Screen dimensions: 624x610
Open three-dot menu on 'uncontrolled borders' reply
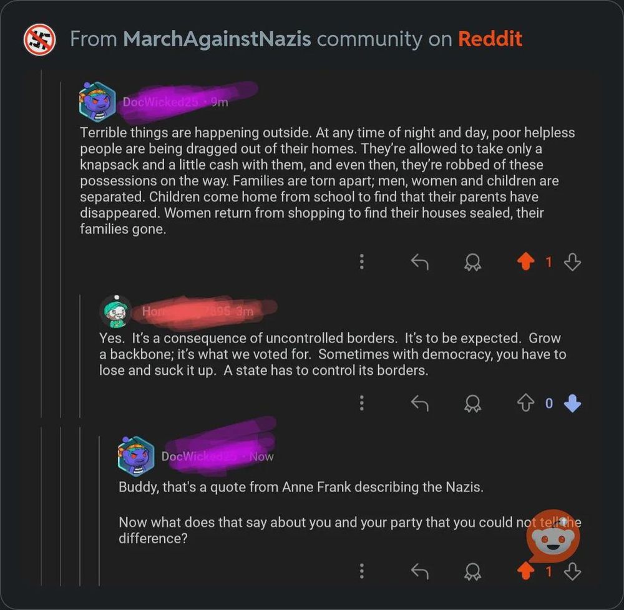361,403
